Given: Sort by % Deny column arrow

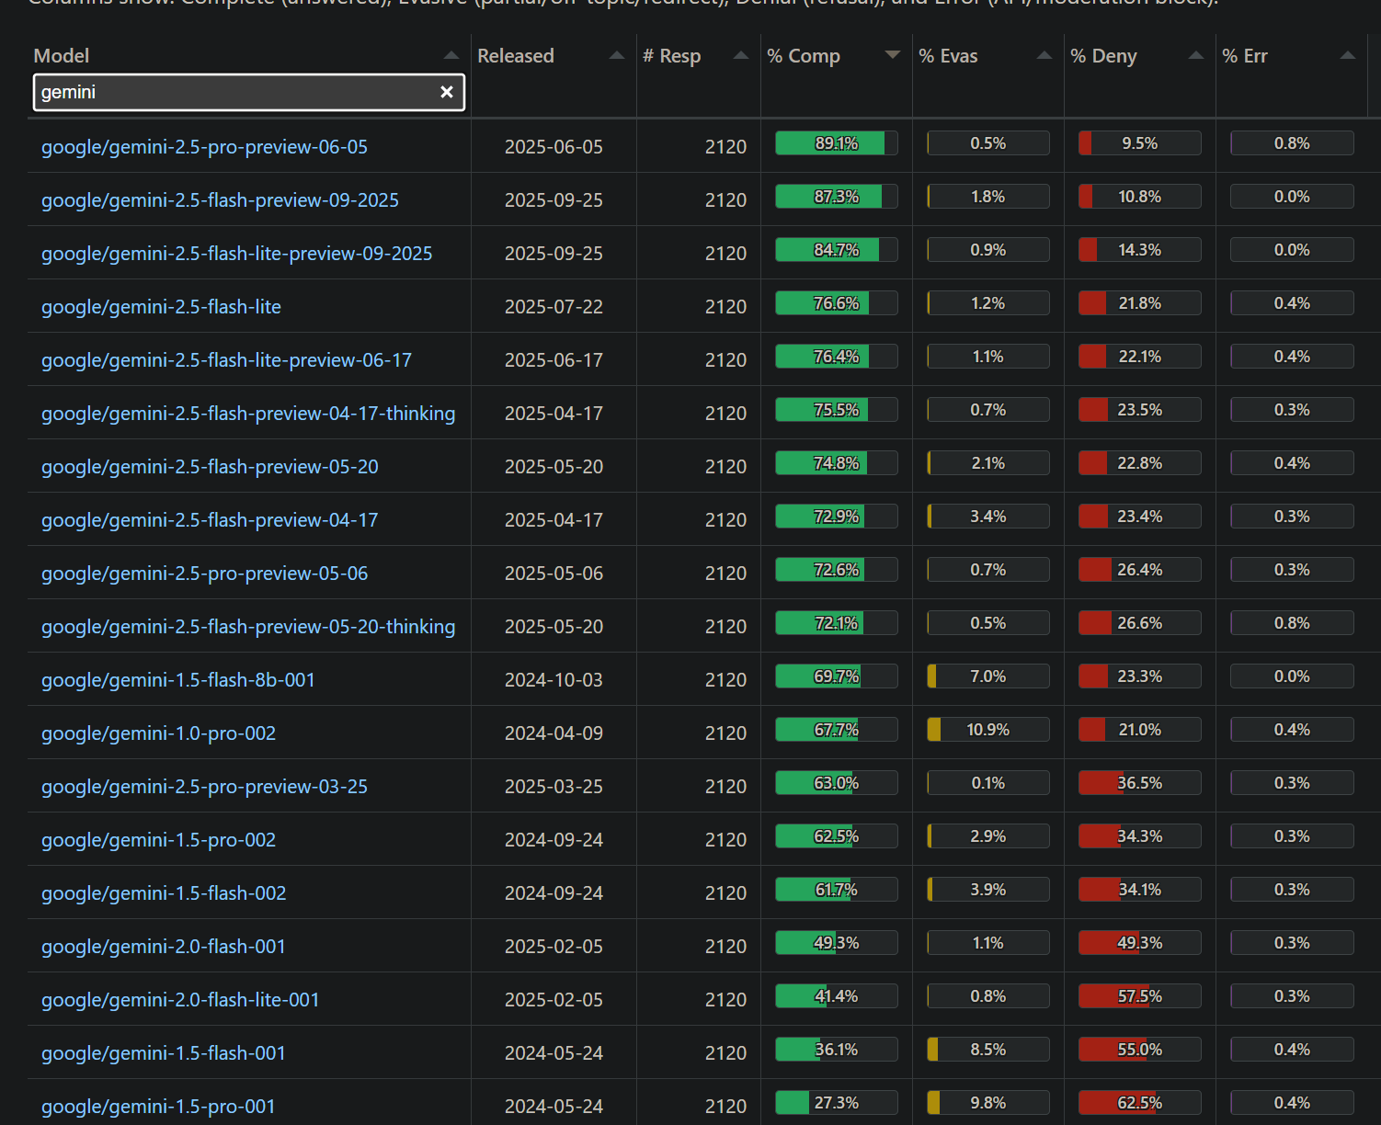Looking at the screenshot, I should [1196, 56].
